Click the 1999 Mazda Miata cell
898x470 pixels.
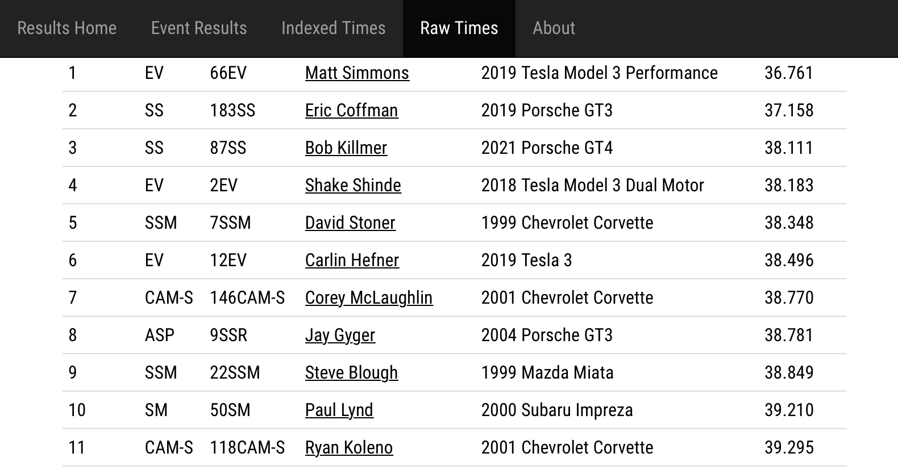tap(547, 373)
